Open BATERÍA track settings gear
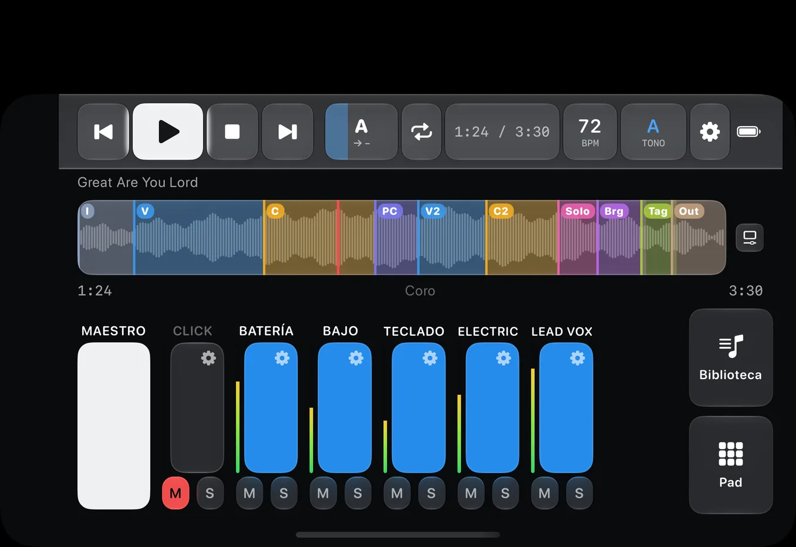796x547 pixels. pyautogui.click(x=282, y=358)
